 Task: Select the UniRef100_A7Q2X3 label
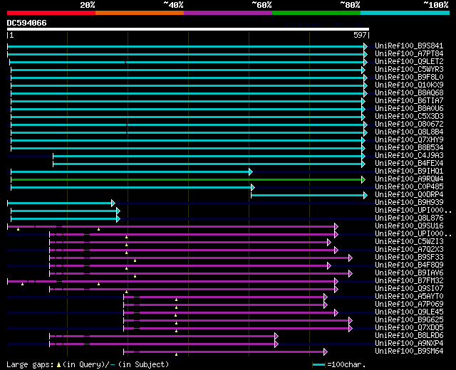(x=409, y=250)
